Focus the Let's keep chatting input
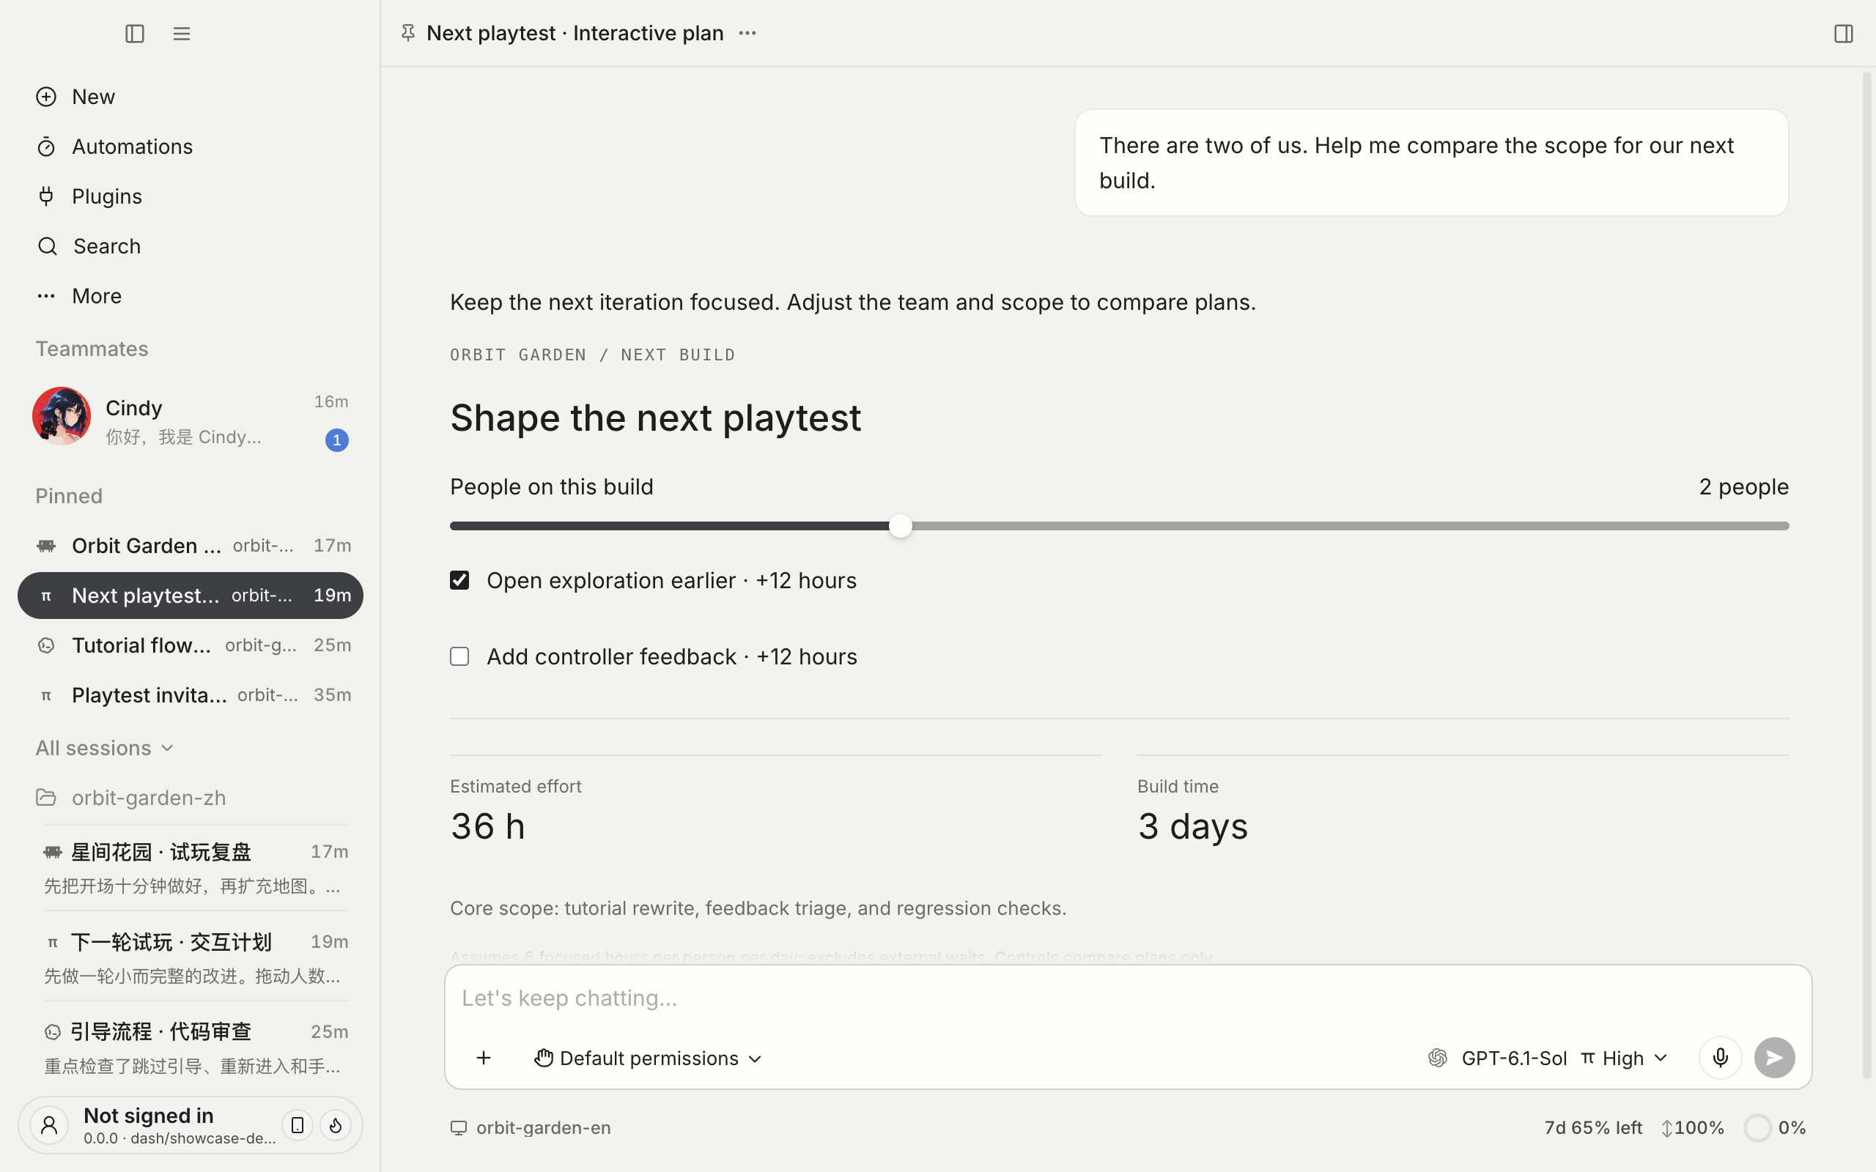This screenshot has height=1172, width=1876. (x=1127, y=998)
